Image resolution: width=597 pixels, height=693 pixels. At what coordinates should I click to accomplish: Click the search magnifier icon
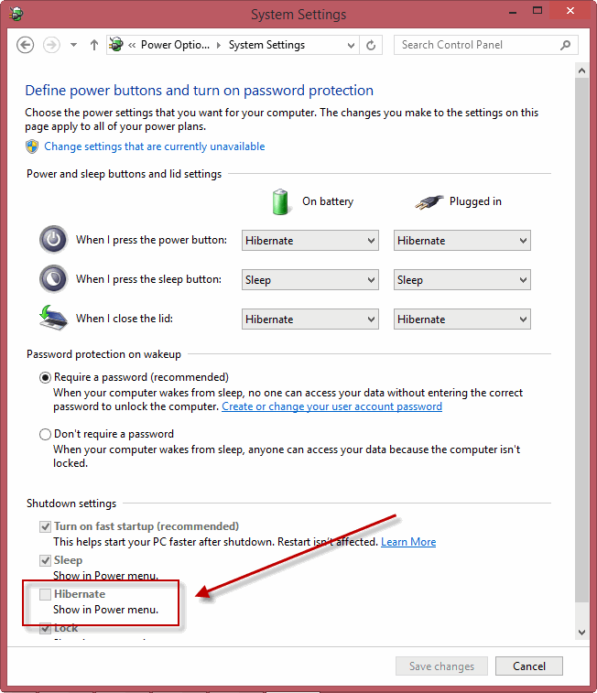click(x=565, y=45)
